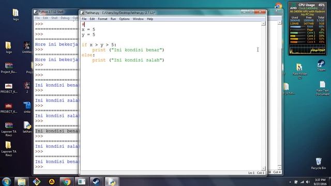The image size is (331, 186).
Task: Open Google Chrome from taskbar
Action: 67,181
